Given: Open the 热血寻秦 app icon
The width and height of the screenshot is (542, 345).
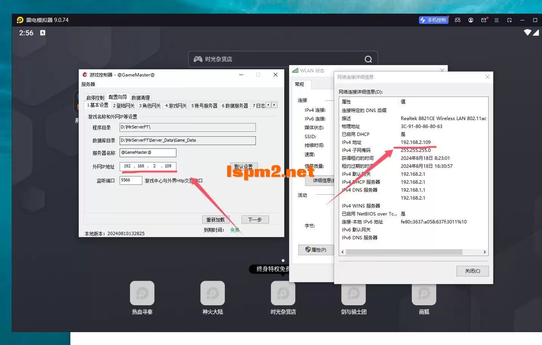Looking at the screenshot, I should point(142,293).
